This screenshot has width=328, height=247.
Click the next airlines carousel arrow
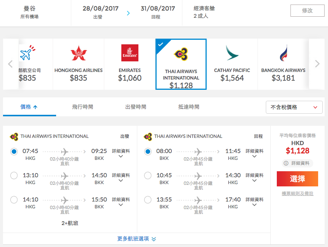coord(317,64)
